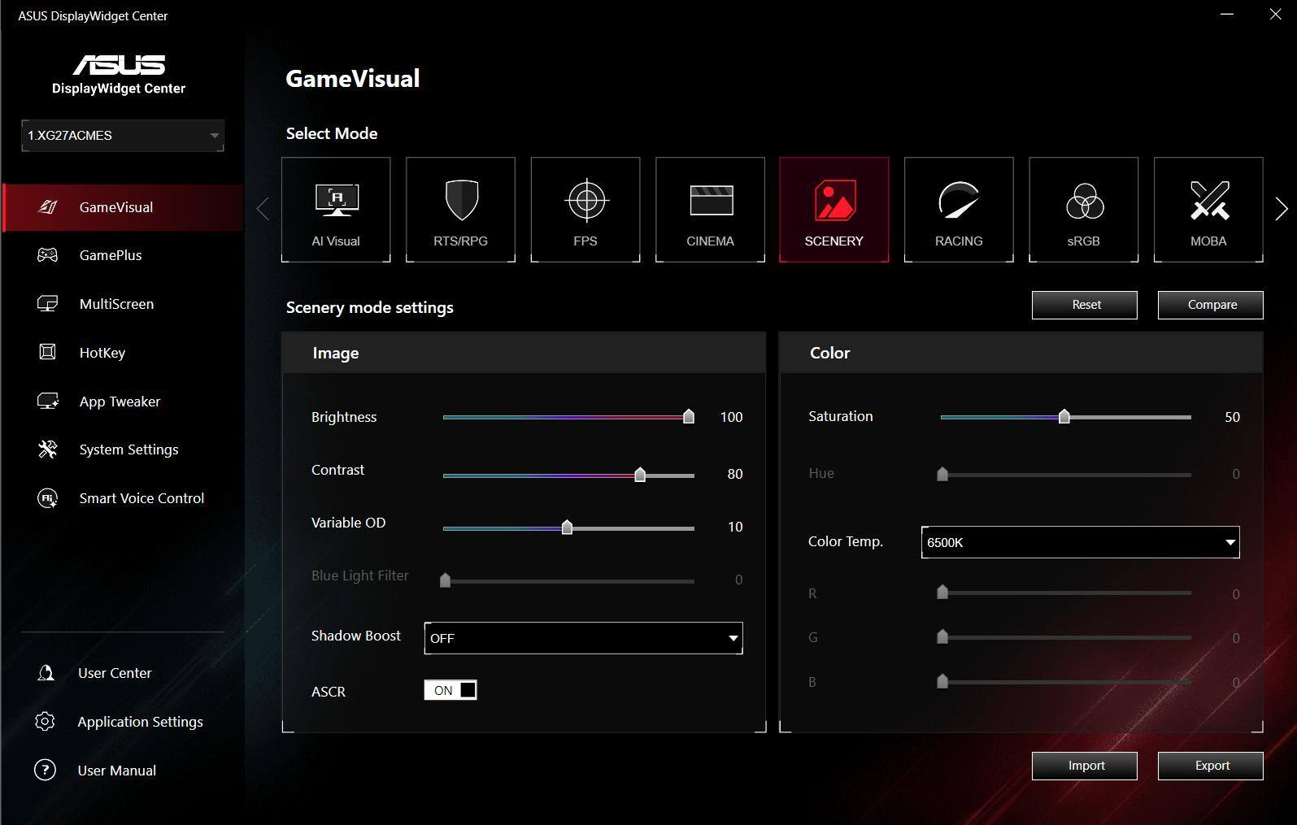Select the SCENERY picture mode
1297x825 pixels.
pos(833,210)
